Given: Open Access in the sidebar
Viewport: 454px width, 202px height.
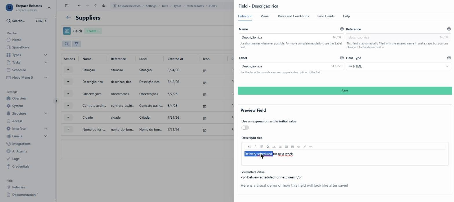Looking at the screenshot, I should (17, 121).
